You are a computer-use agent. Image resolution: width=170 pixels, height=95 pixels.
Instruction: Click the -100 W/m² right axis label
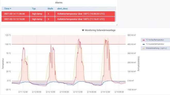point(132,90)
